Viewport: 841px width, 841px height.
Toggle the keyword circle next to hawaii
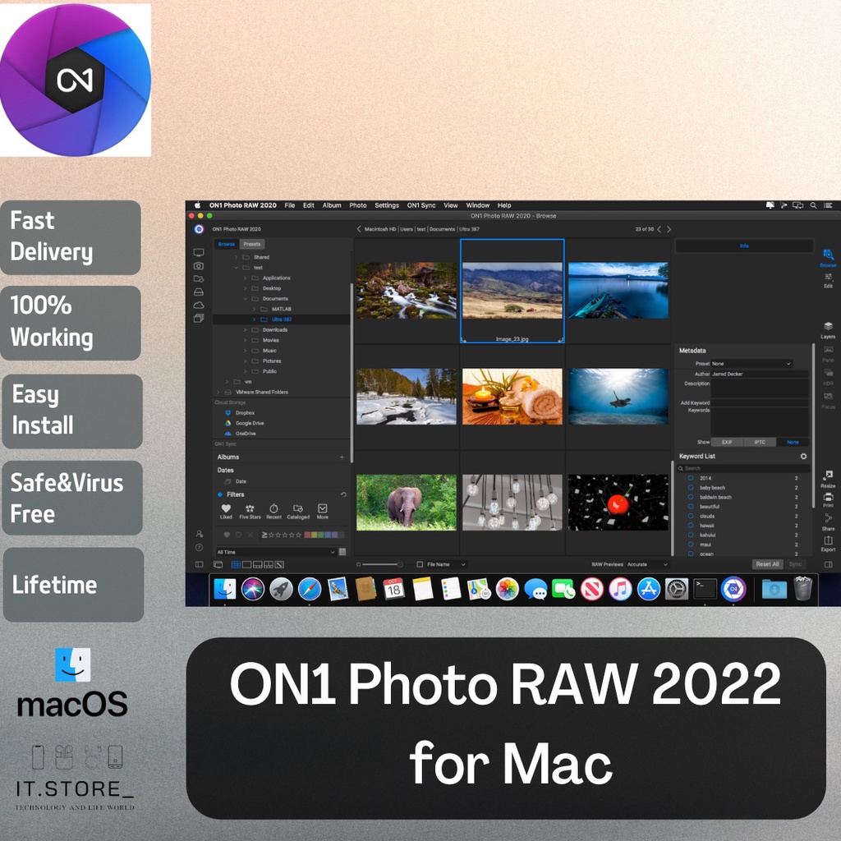pos(691,526)
